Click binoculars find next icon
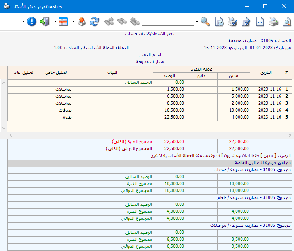 point(109,22)
